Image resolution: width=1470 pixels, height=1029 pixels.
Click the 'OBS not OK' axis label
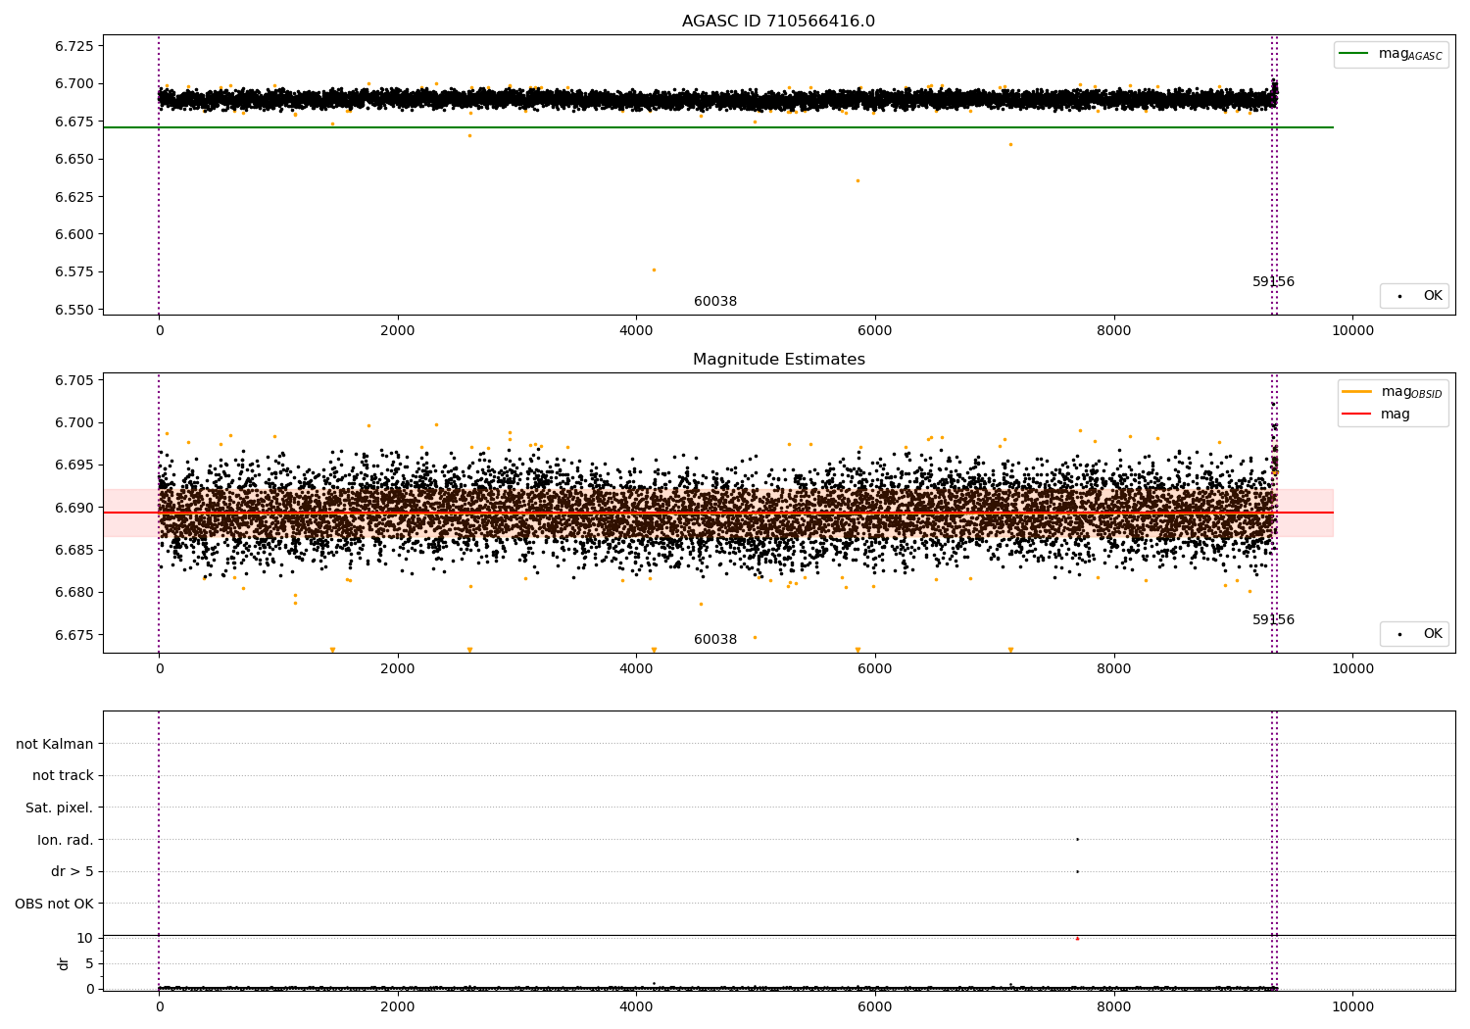point(55,904)
